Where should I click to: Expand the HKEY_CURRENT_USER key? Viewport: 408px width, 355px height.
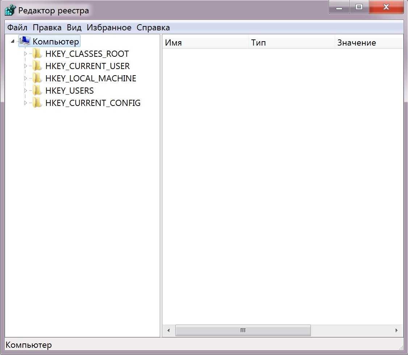tap(25, 66)
